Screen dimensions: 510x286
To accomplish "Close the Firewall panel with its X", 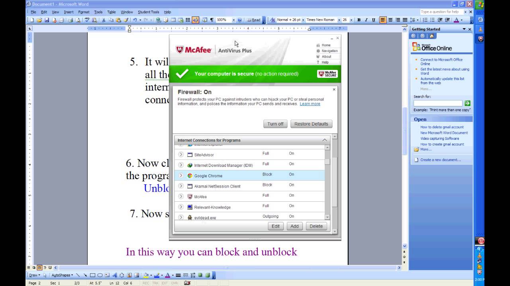I will [334, 89].
